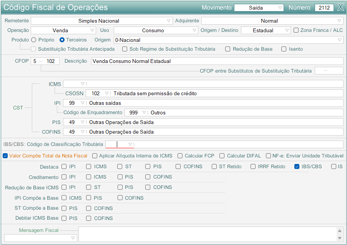Image resolution: width=347 pixels, height=245 pixels.
Task: Expand the Remetente Simples Nacional dropdown
Action: click(102, 21)
